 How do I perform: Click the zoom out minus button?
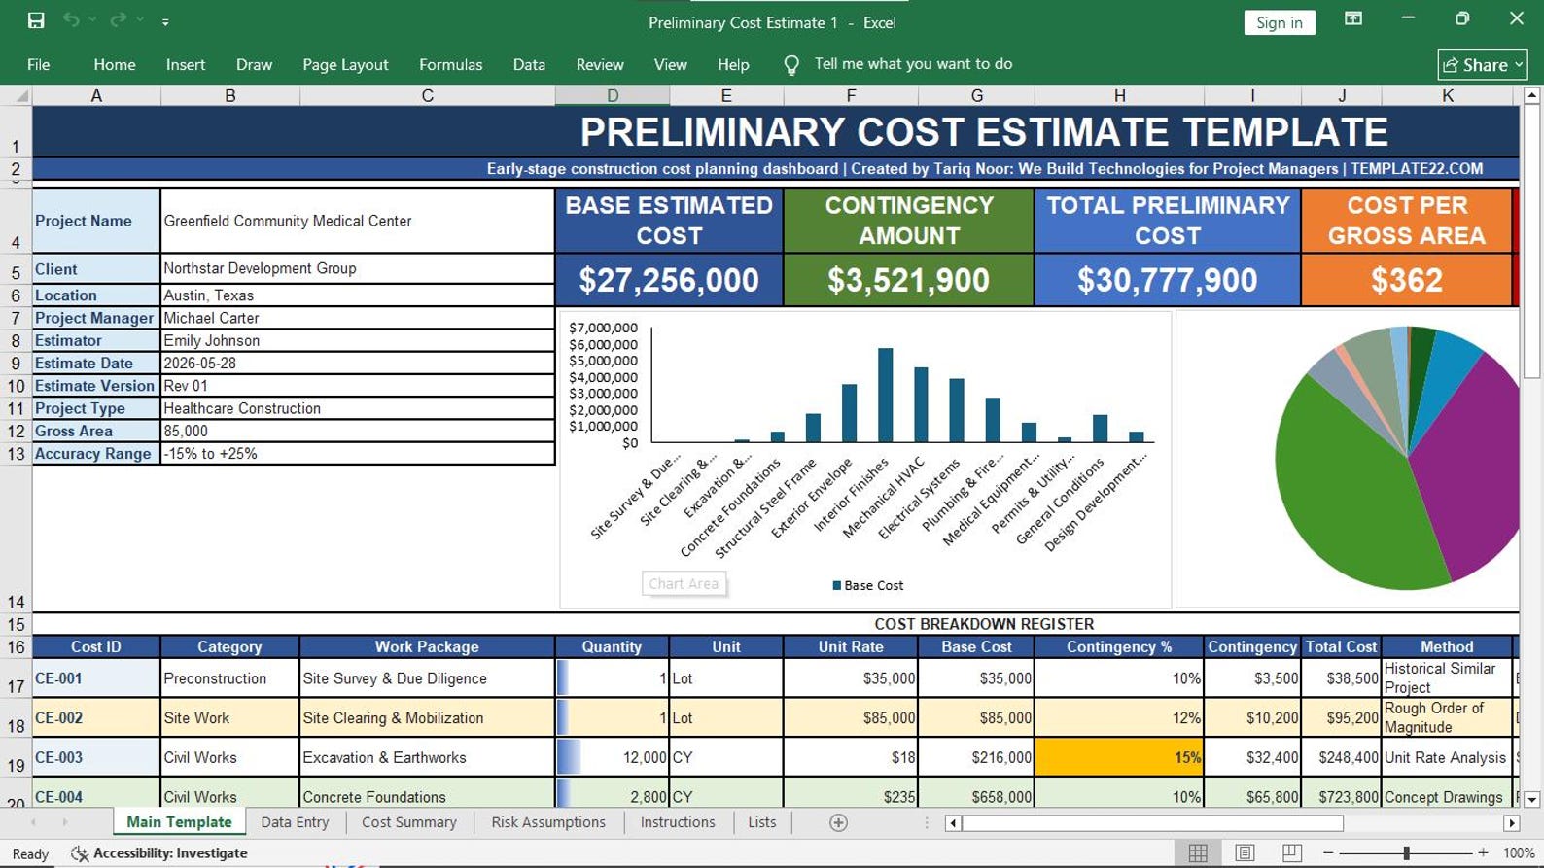pos(1328,852)
